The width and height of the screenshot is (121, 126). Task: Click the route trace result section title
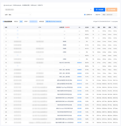[x=8, y=22]
